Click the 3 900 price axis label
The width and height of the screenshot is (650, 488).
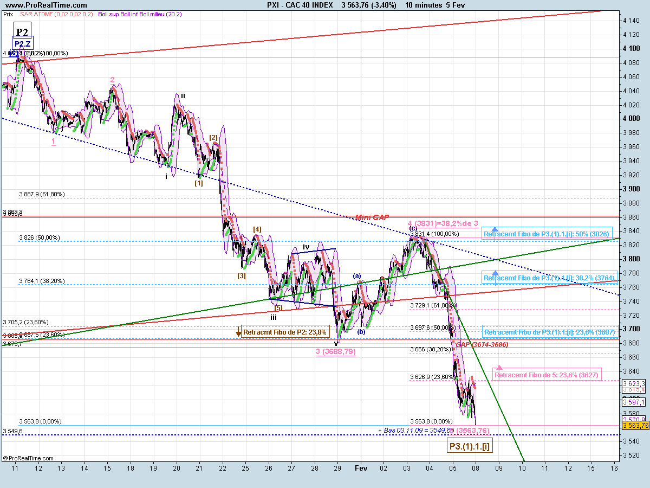(632, 189)
